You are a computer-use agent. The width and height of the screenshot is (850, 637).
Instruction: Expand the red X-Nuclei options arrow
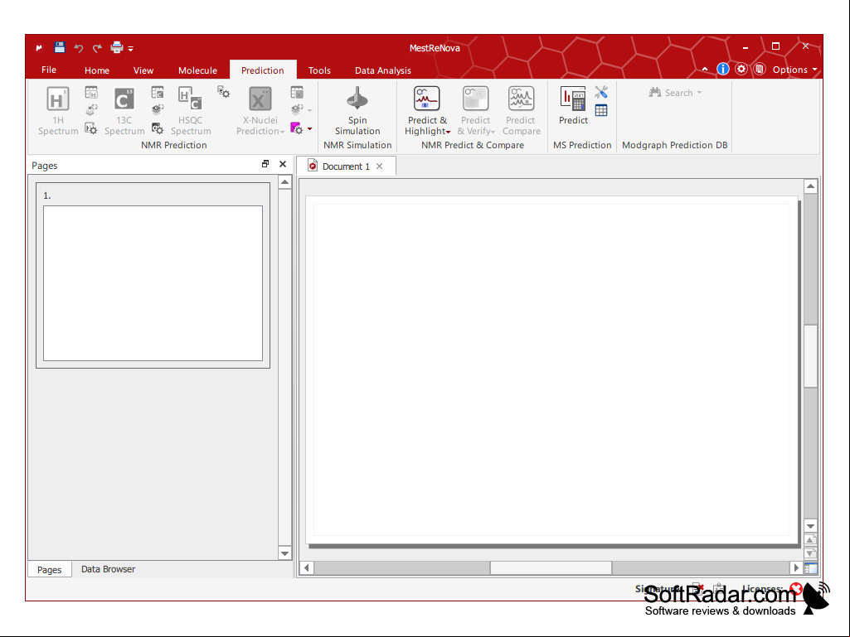click(x=309, y=128)
